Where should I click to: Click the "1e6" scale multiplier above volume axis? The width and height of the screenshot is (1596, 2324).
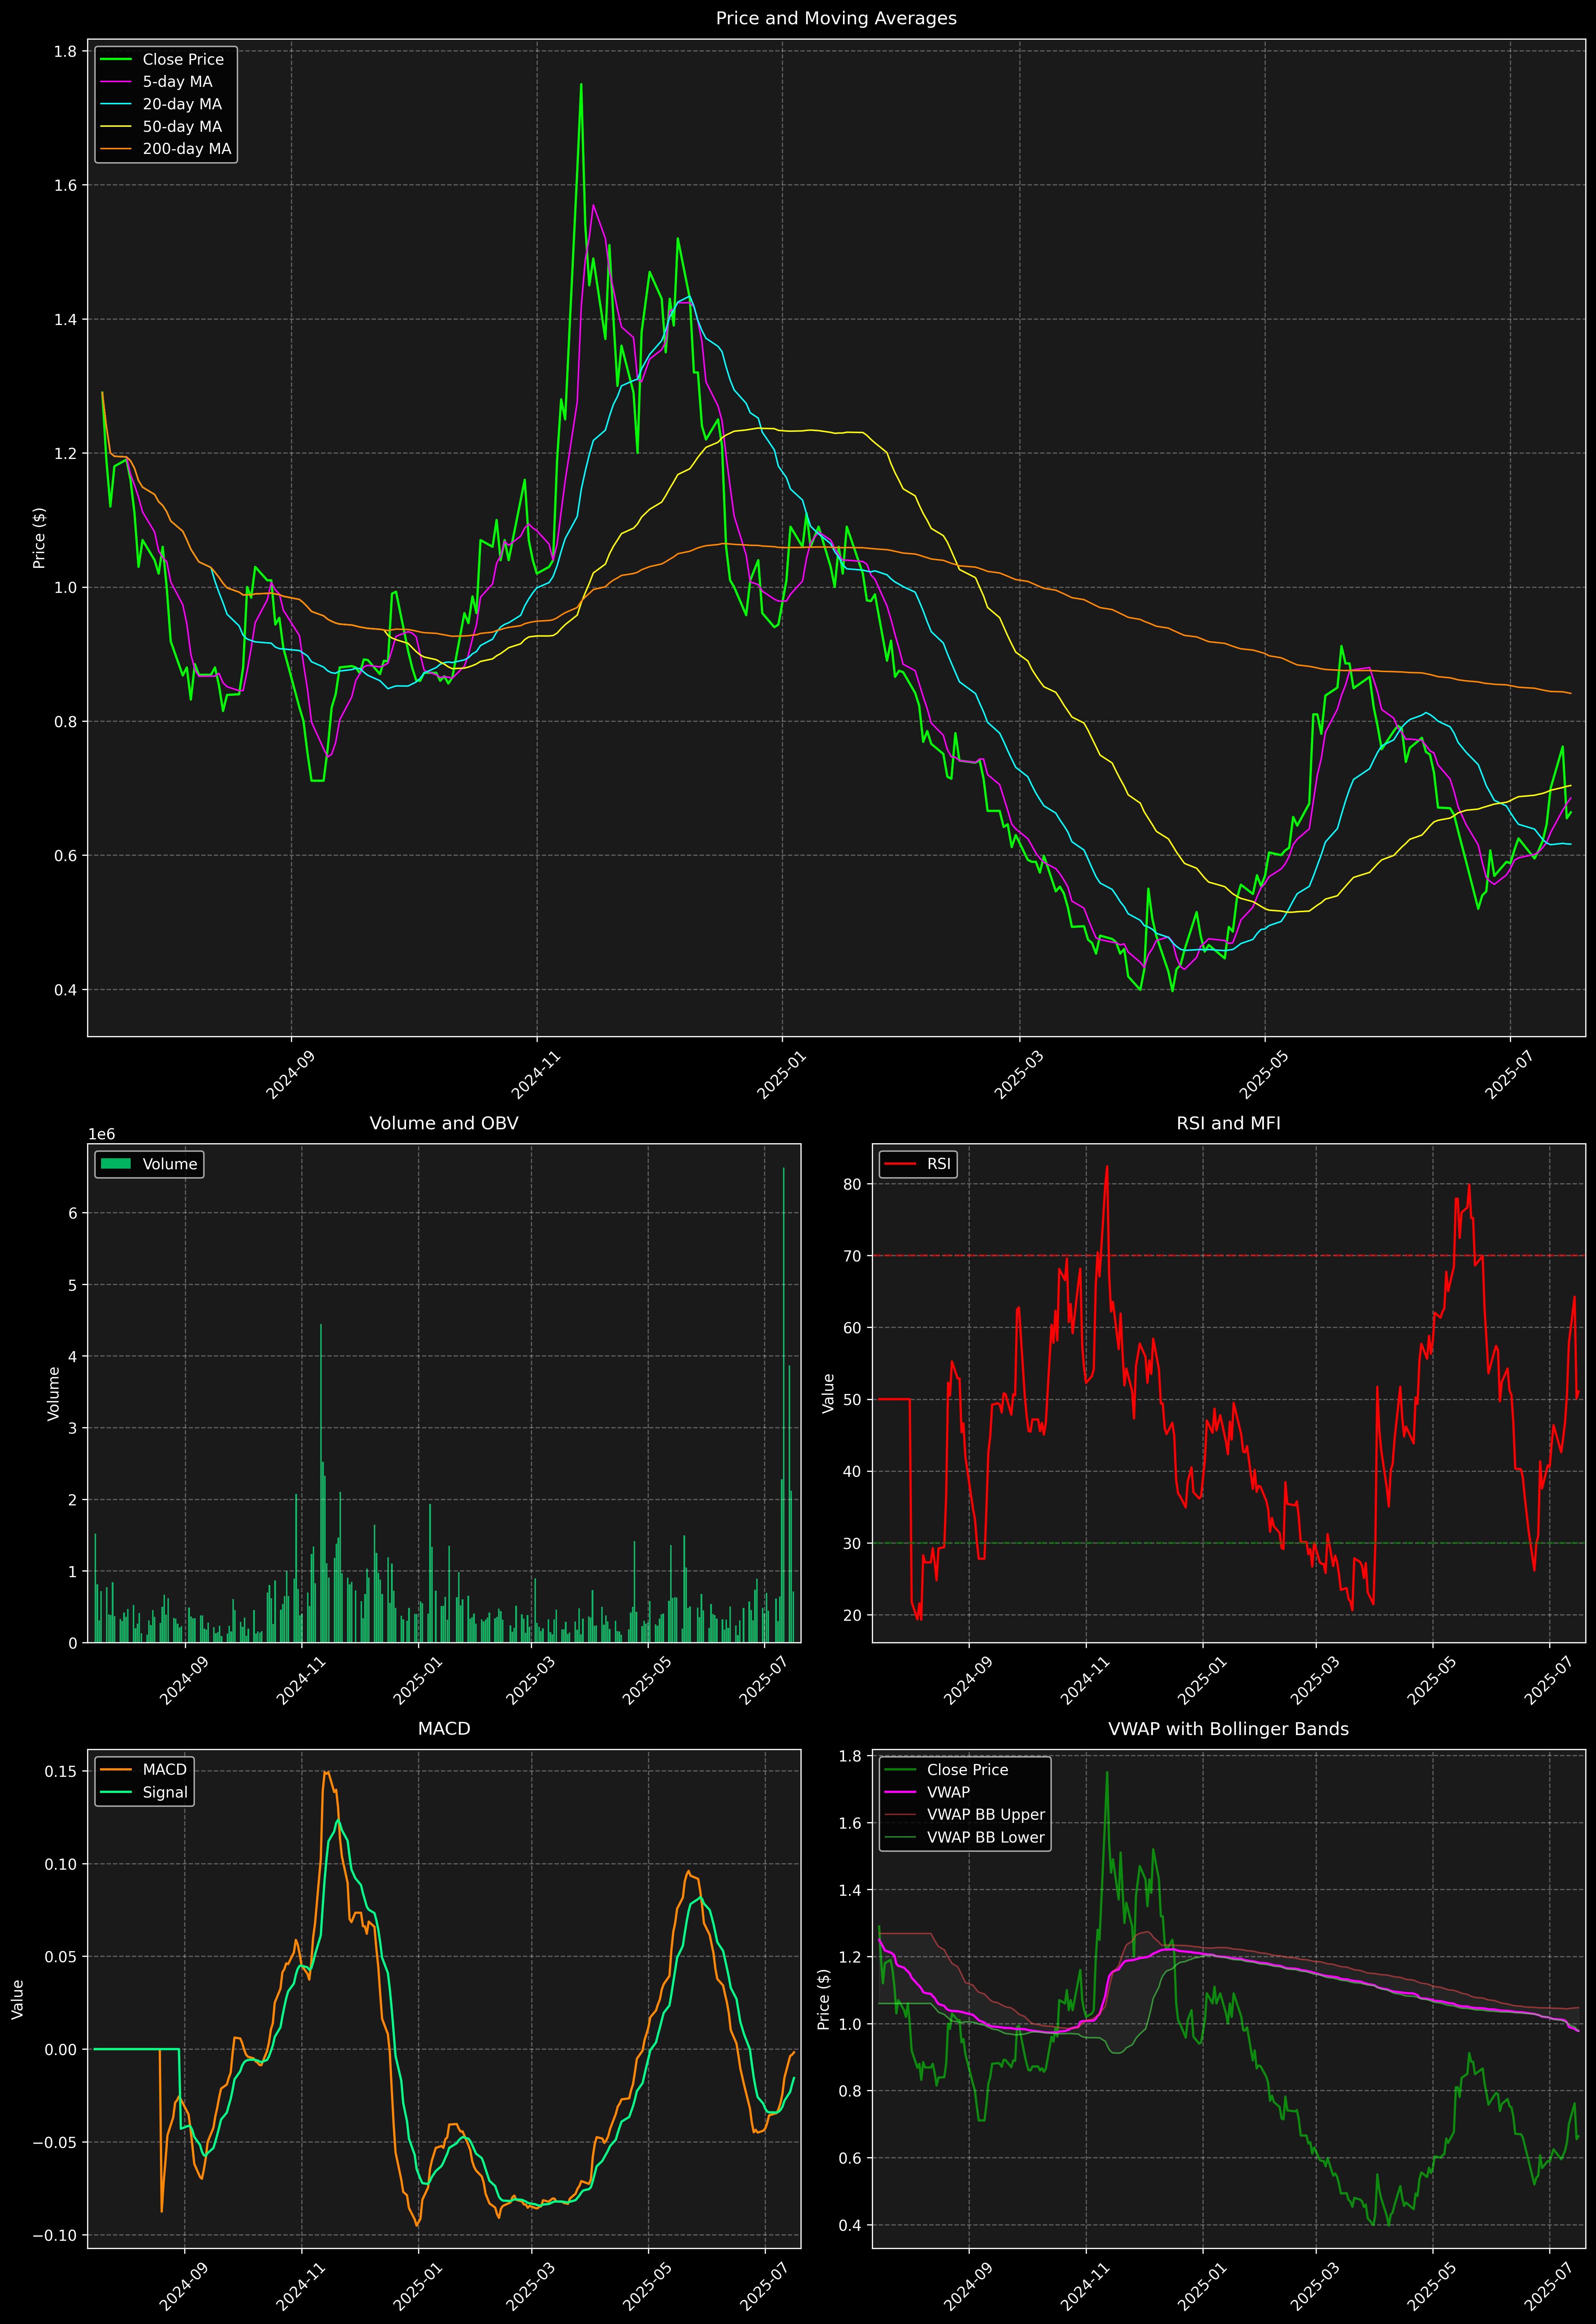pos(102,1134)
